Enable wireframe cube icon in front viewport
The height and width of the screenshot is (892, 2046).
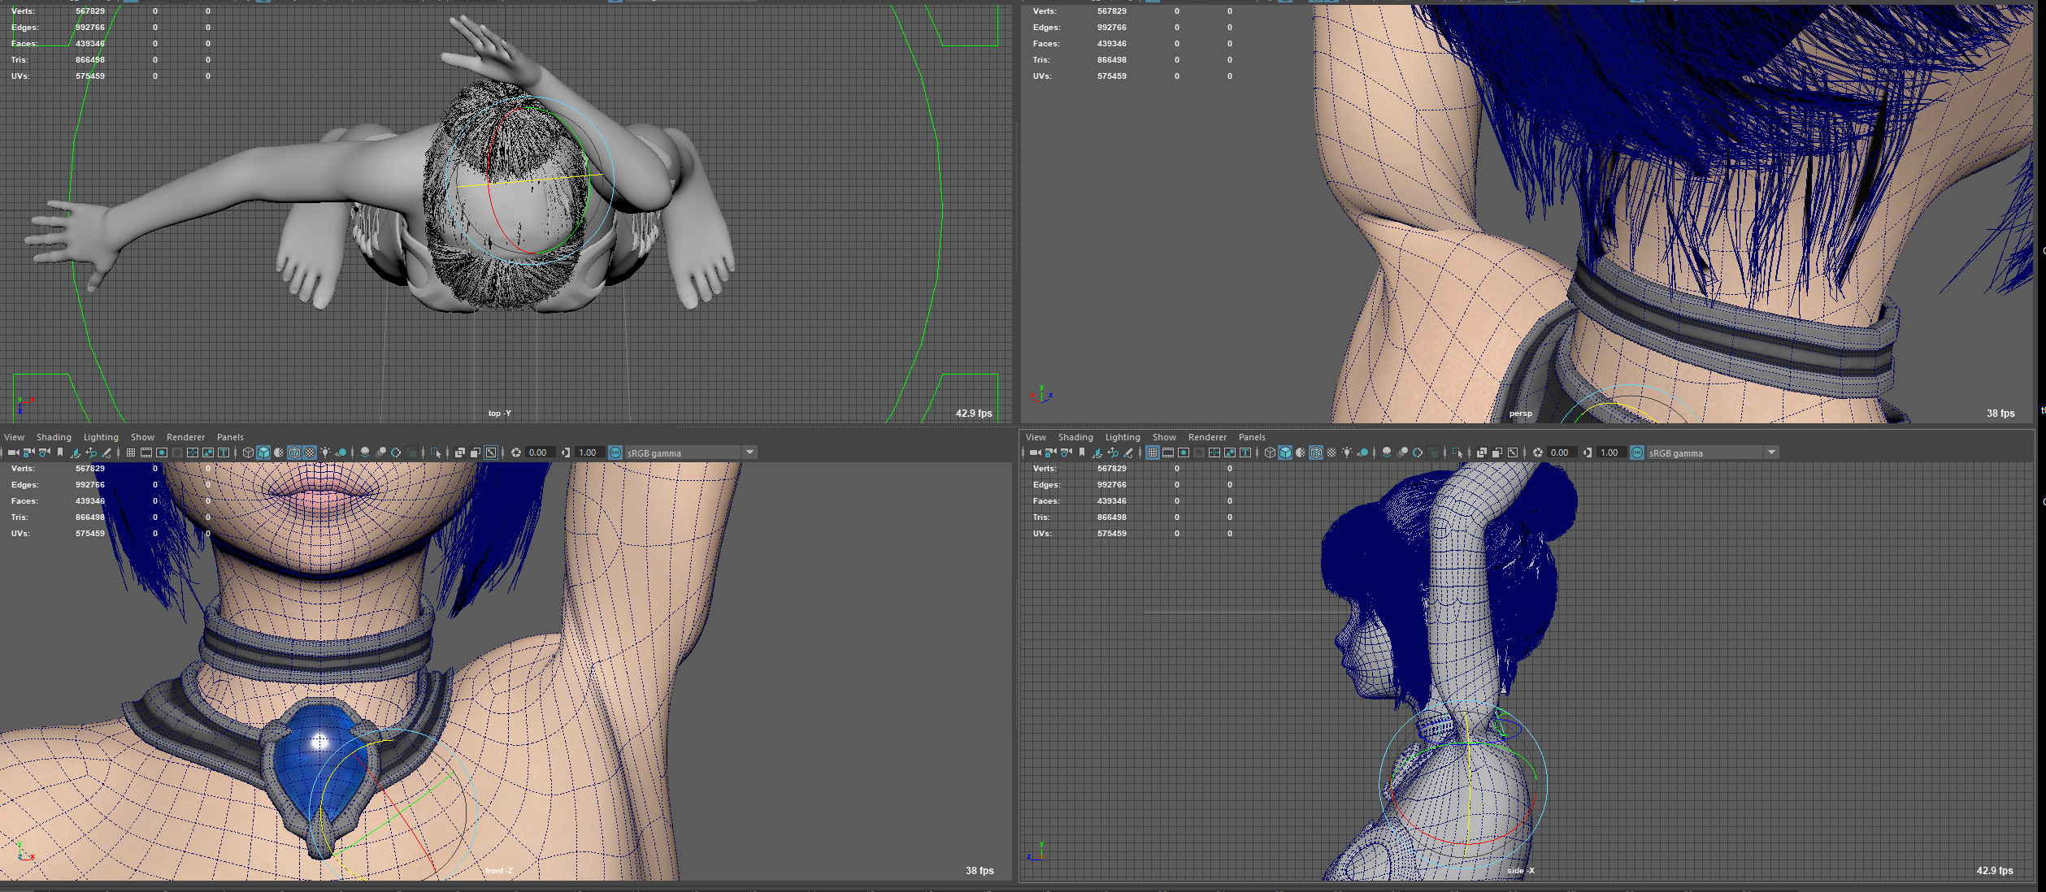click(x=248, y=452)
